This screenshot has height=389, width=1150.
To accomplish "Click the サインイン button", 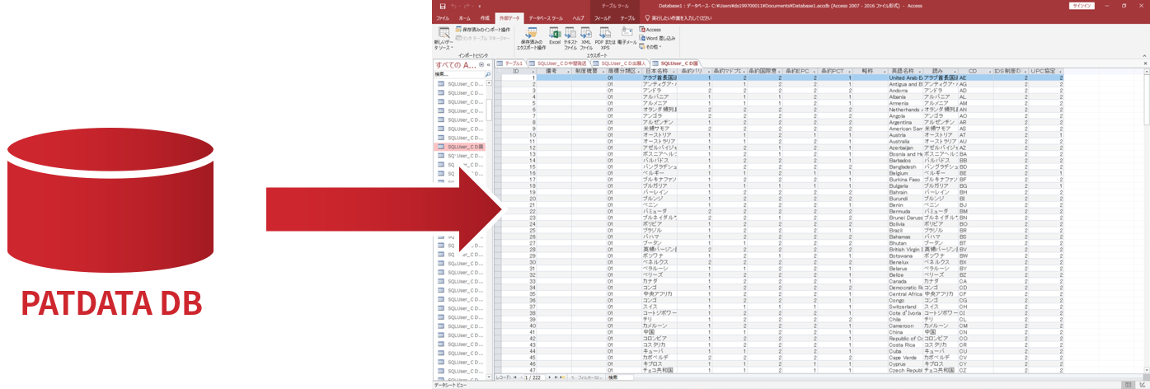I will point(1081,6).
